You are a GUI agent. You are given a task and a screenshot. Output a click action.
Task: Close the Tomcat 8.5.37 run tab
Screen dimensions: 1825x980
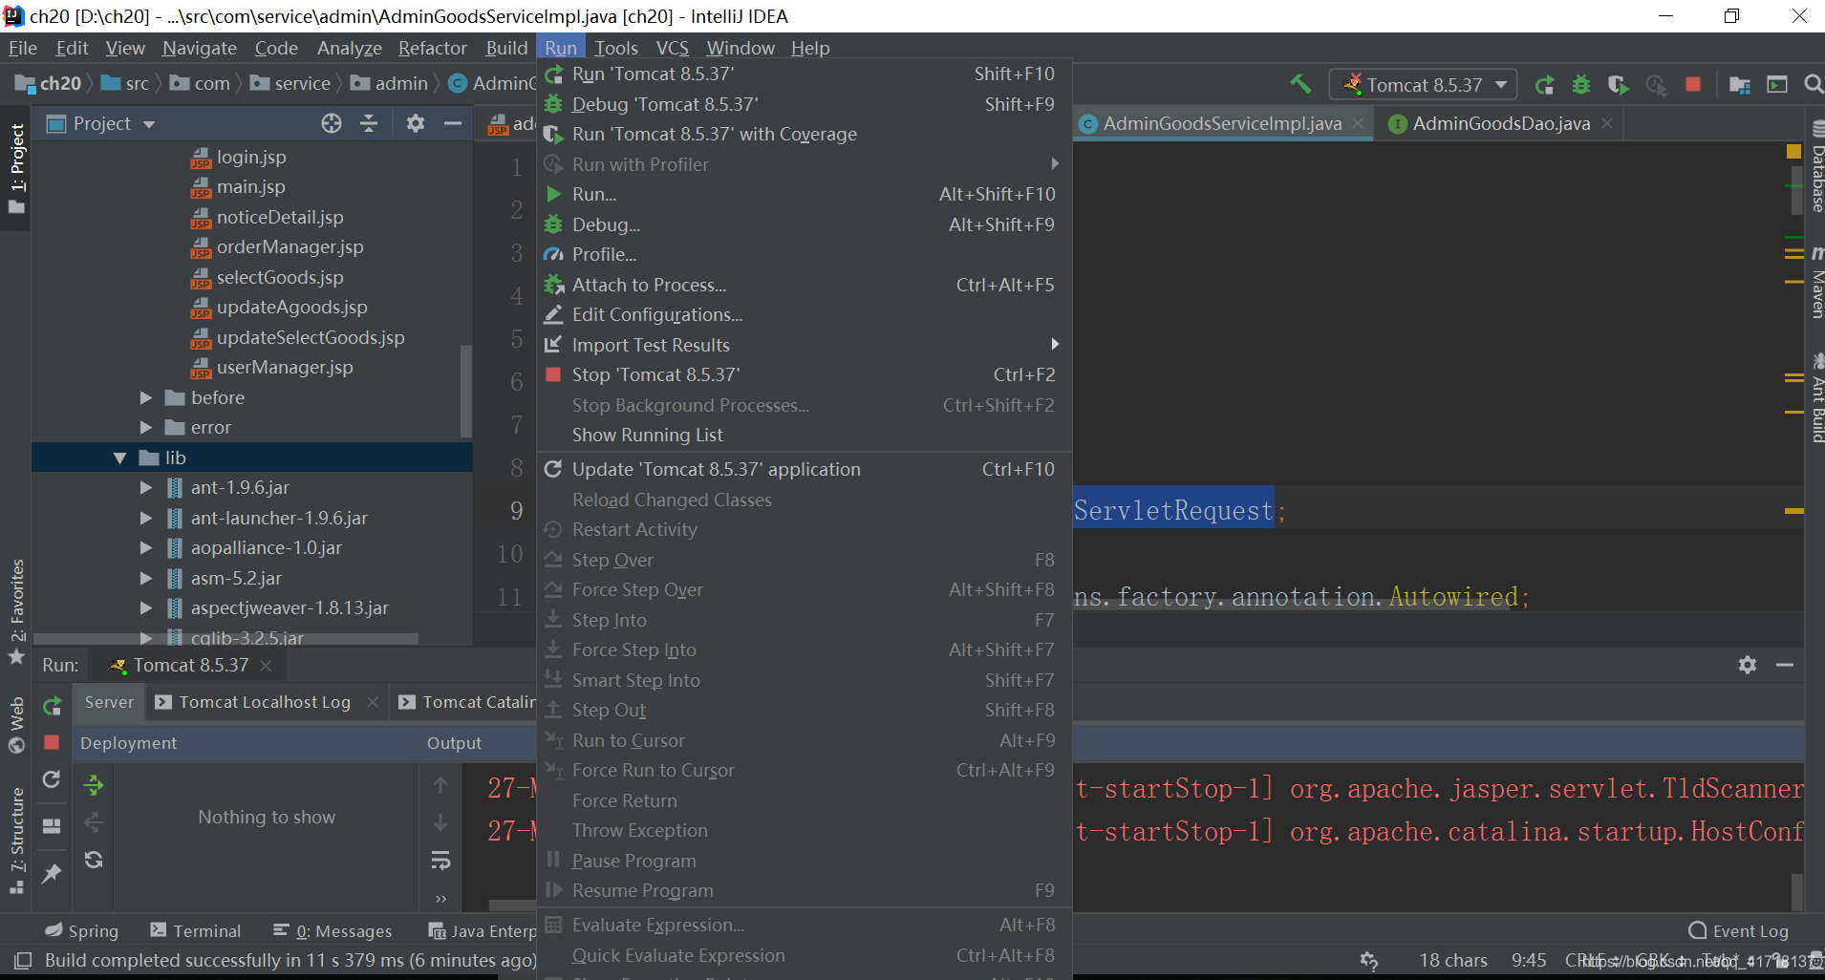(266, 665)
